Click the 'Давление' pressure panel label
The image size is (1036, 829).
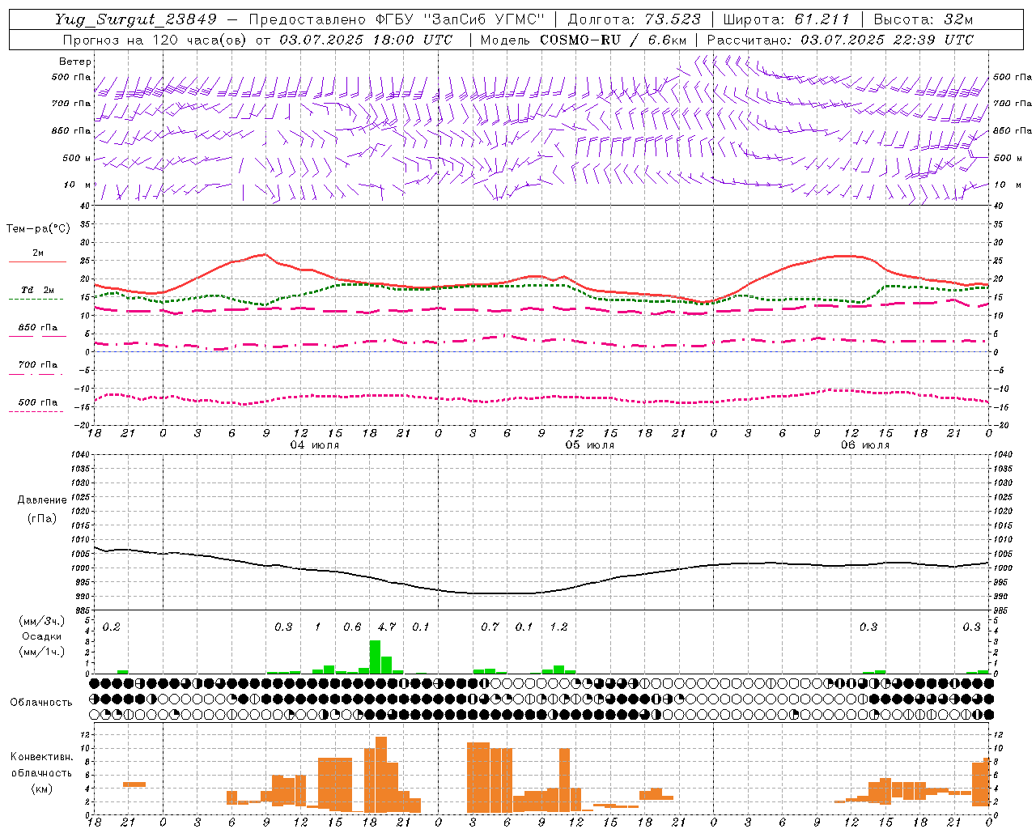42,500
